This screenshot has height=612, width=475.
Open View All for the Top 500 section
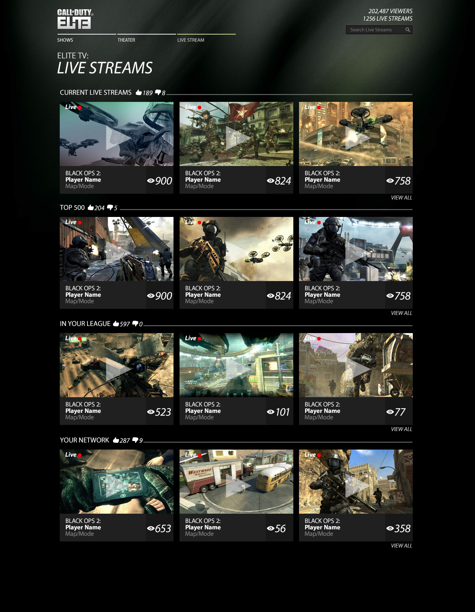[x=401, y=313]
